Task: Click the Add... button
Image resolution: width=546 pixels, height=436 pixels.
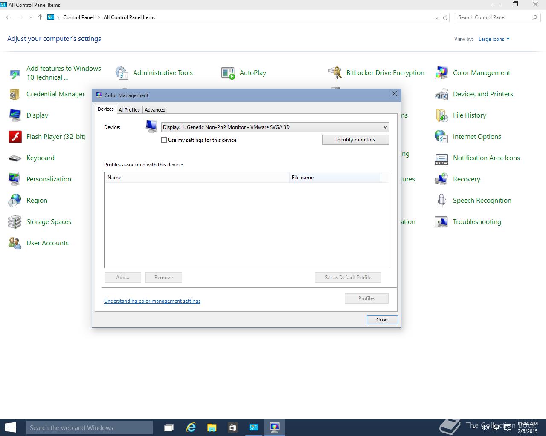Action: [123, 278]
